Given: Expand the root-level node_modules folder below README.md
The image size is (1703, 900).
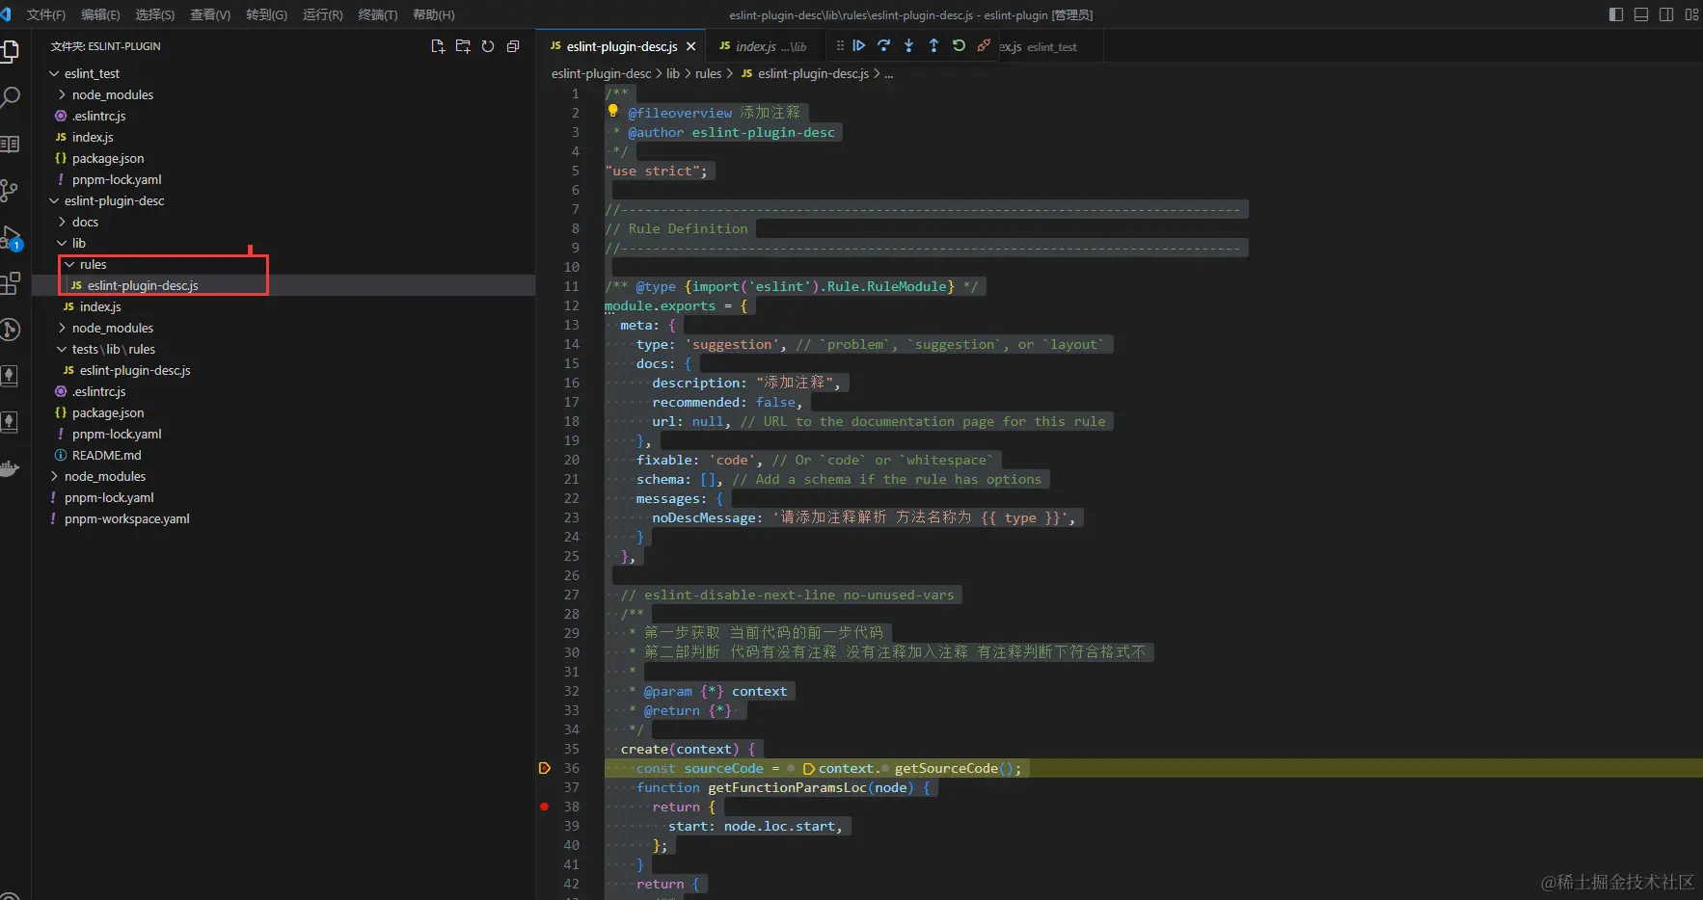Looking at the screenshot, I should (54, 476).
